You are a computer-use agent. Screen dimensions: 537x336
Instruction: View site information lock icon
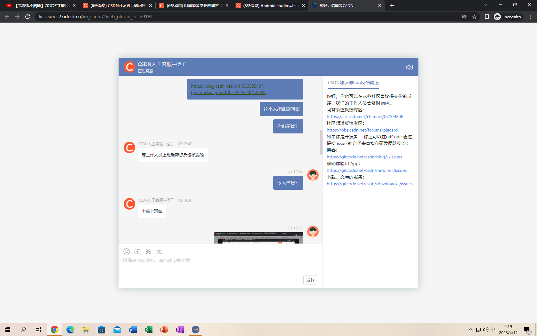click(x=40, y=17)
